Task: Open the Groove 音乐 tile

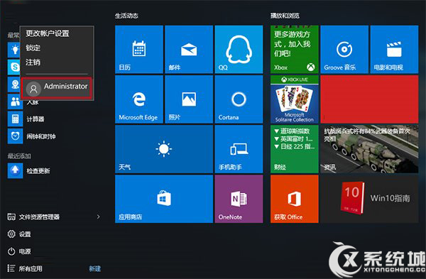Action: [x=344, y=49]
